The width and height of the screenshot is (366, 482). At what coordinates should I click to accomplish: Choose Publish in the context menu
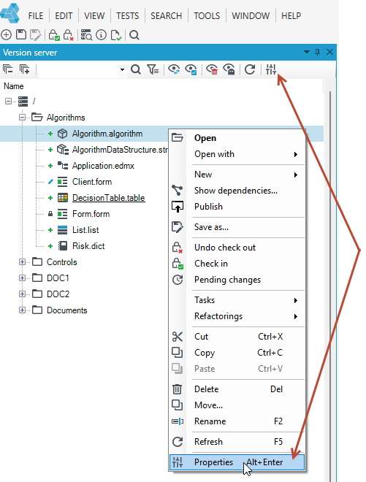pos(237,207)
